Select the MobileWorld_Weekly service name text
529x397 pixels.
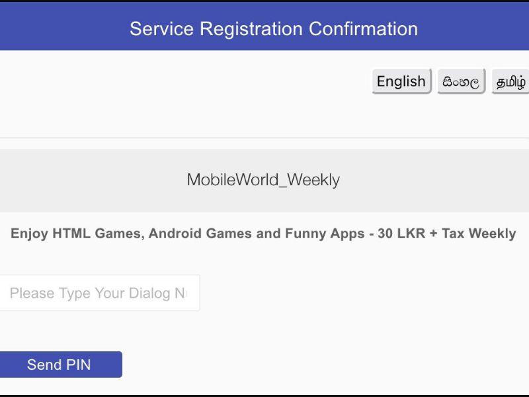(263, 179)
